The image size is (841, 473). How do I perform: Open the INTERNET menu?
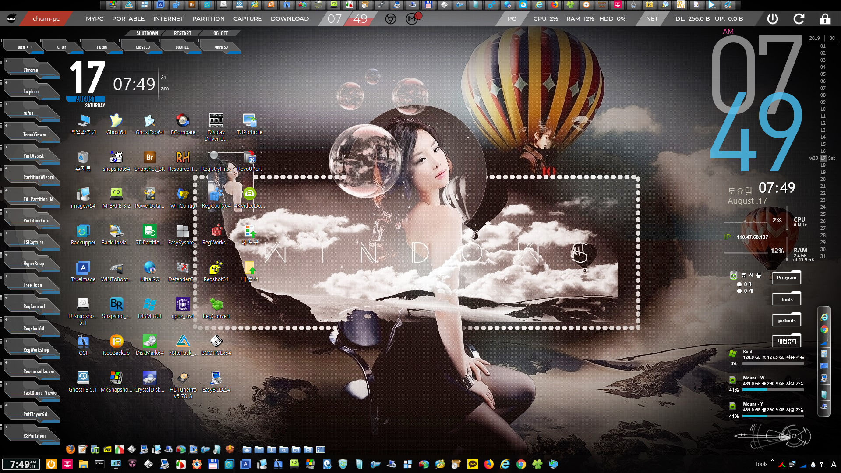pos(168,19)
